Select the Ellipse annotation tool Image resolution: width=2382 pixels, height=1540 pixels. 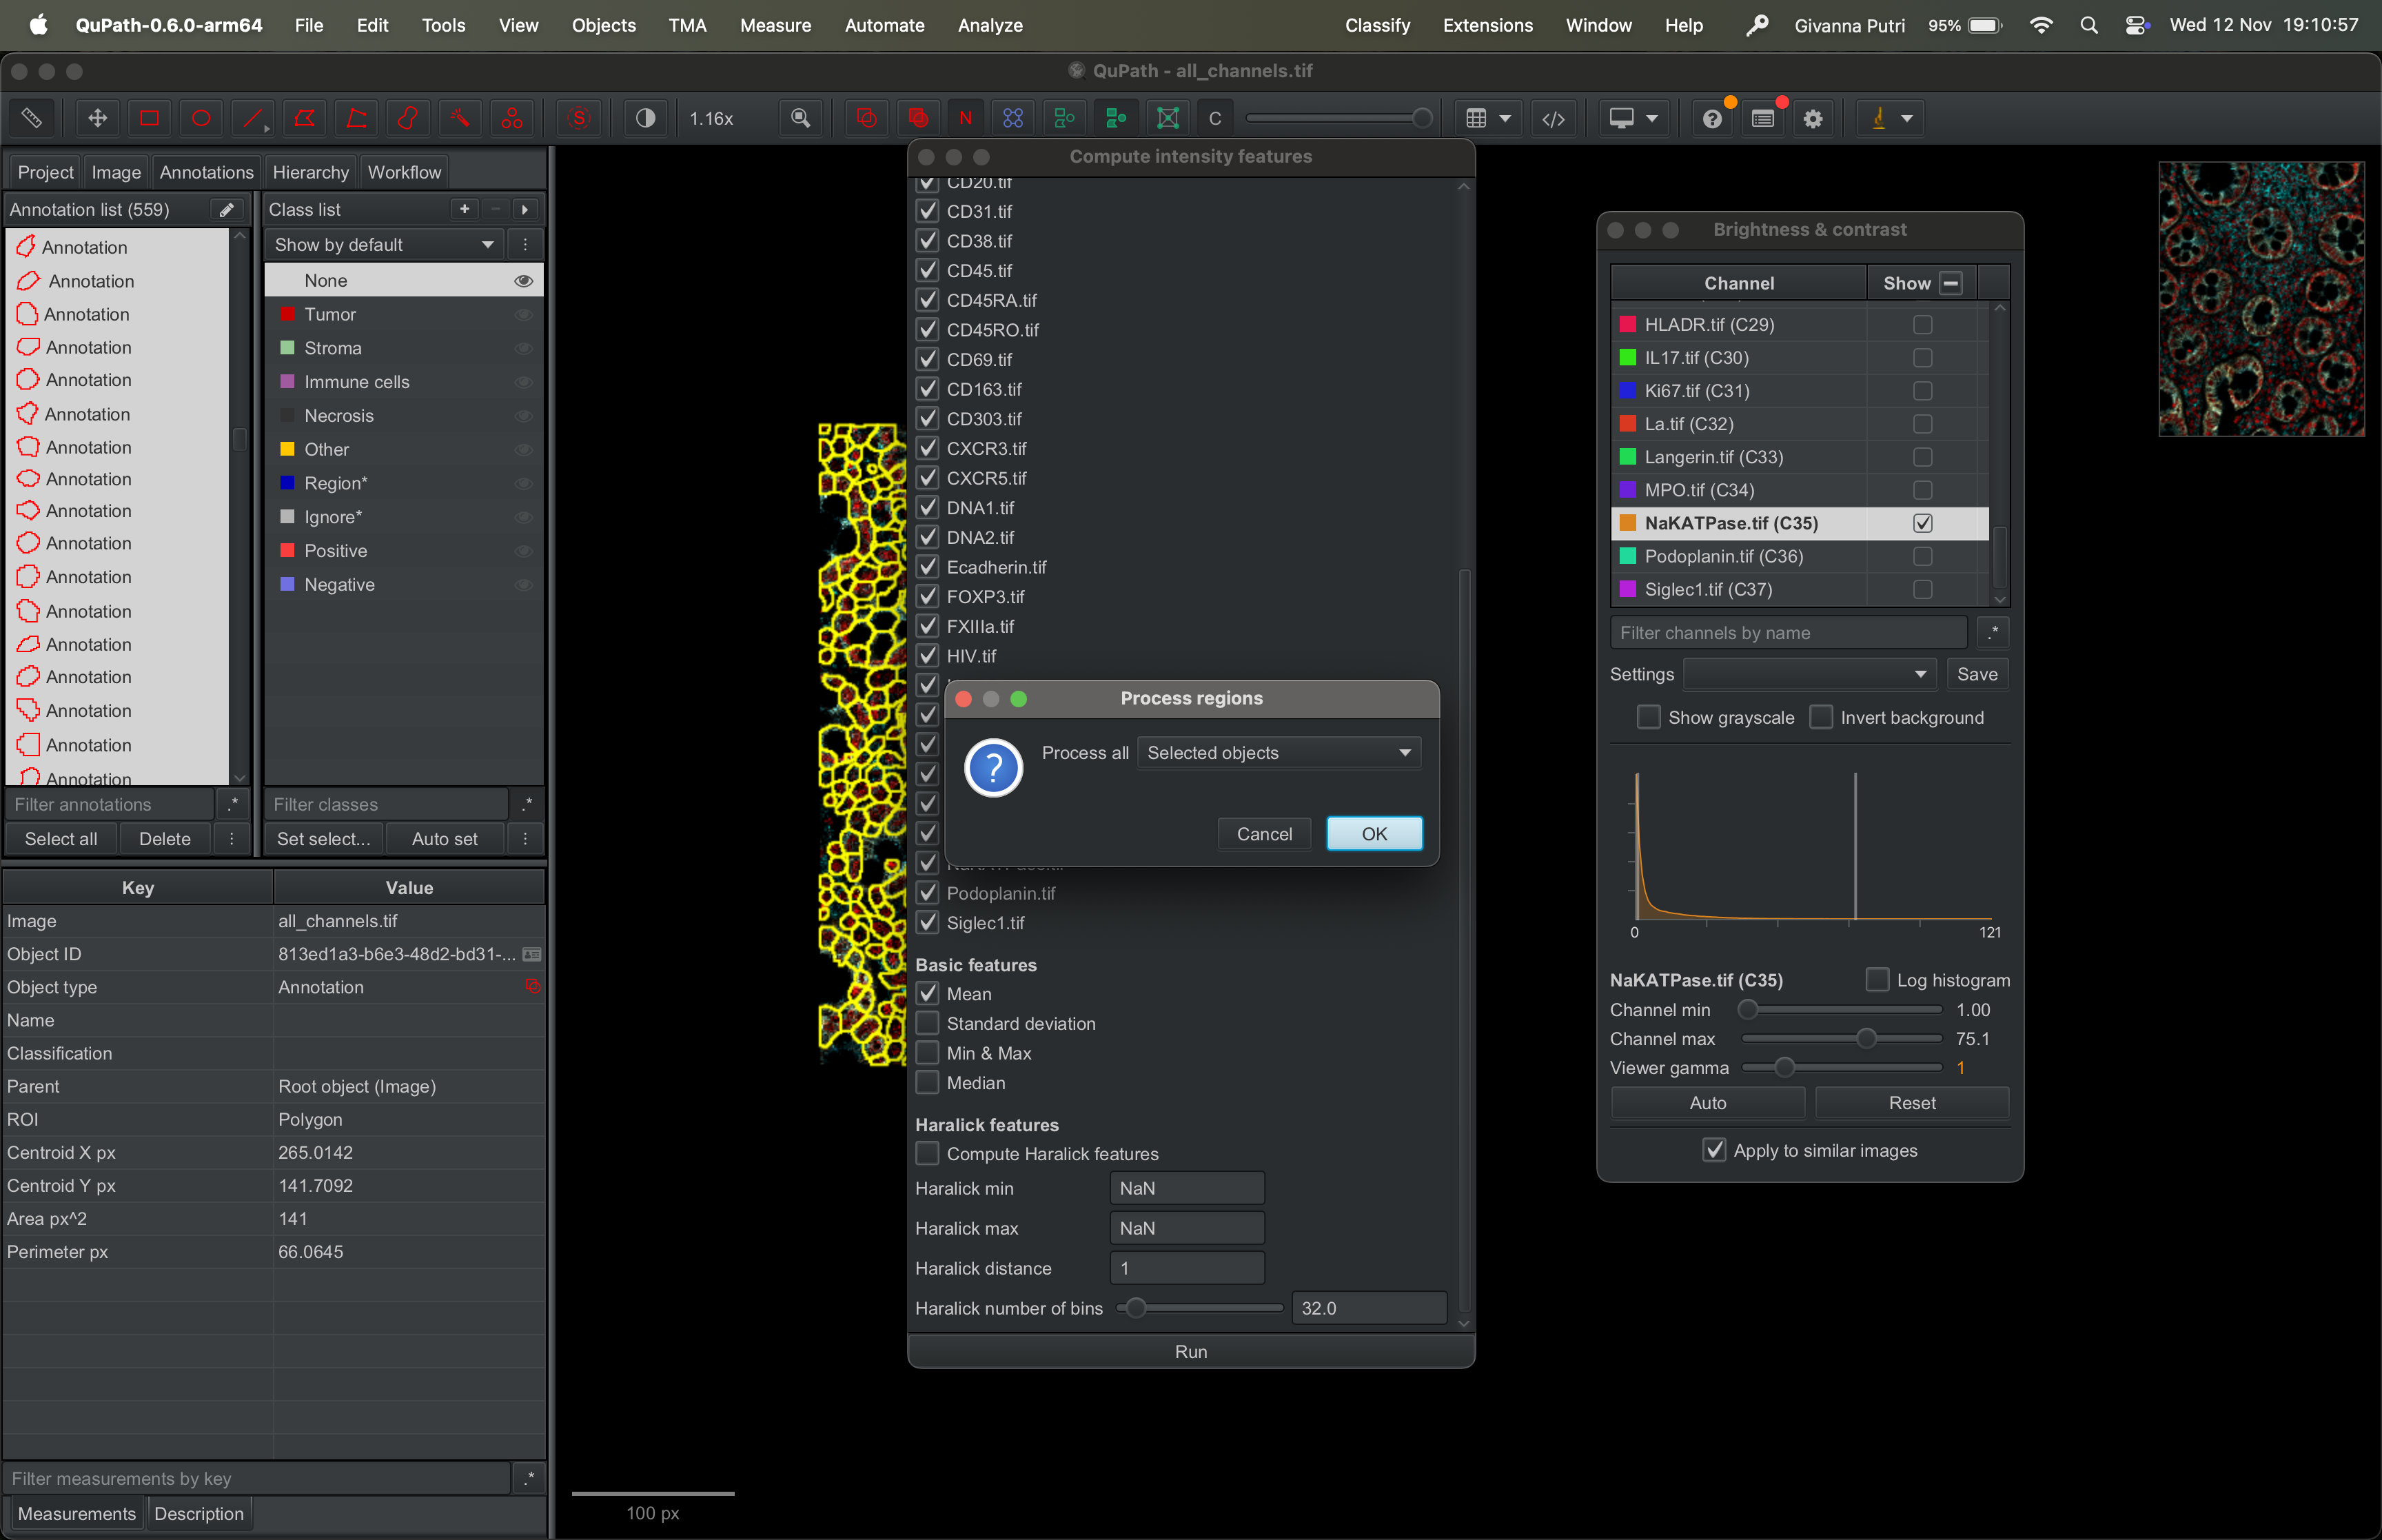[x=201, y=118]
